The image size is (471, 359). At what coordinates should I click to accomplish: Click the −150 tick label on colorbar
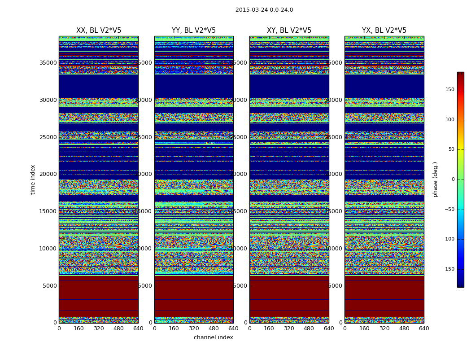click(448, 269)
